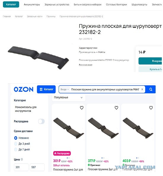The width and height of the screenshot is (163, 176).
Task: Open the Везде search scope dropdown
Action: point(65,89)
